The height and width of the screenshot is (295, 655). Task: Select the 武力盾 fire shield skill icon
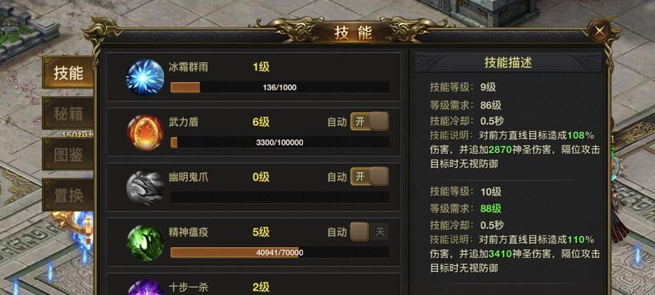[145, 133]
